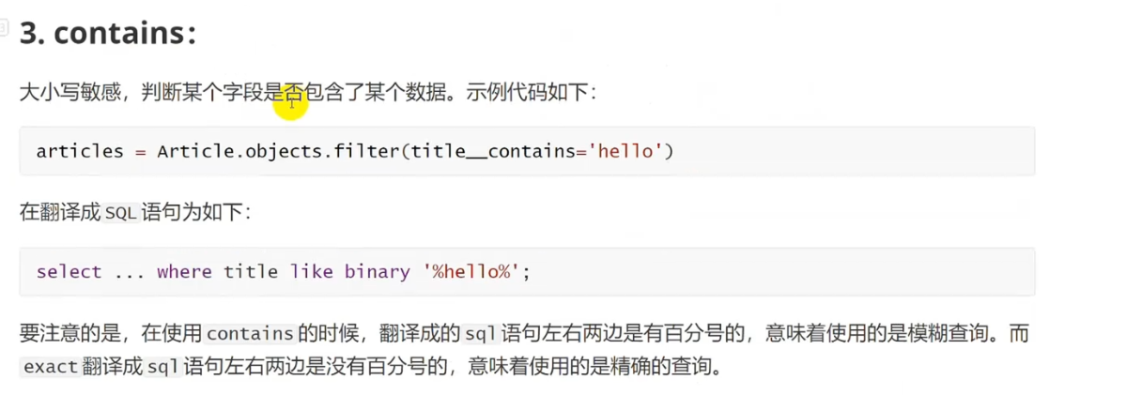Click inline 'sql' tag after 'exact翻译成'

point(163,368)
